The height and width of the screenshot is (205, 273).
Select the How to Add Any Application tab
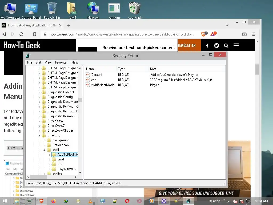point(32,25)
